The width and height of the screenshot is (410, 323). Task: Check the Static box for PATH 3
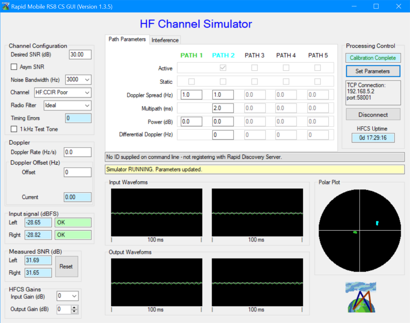pyautogui.click(x=254, y=81)
